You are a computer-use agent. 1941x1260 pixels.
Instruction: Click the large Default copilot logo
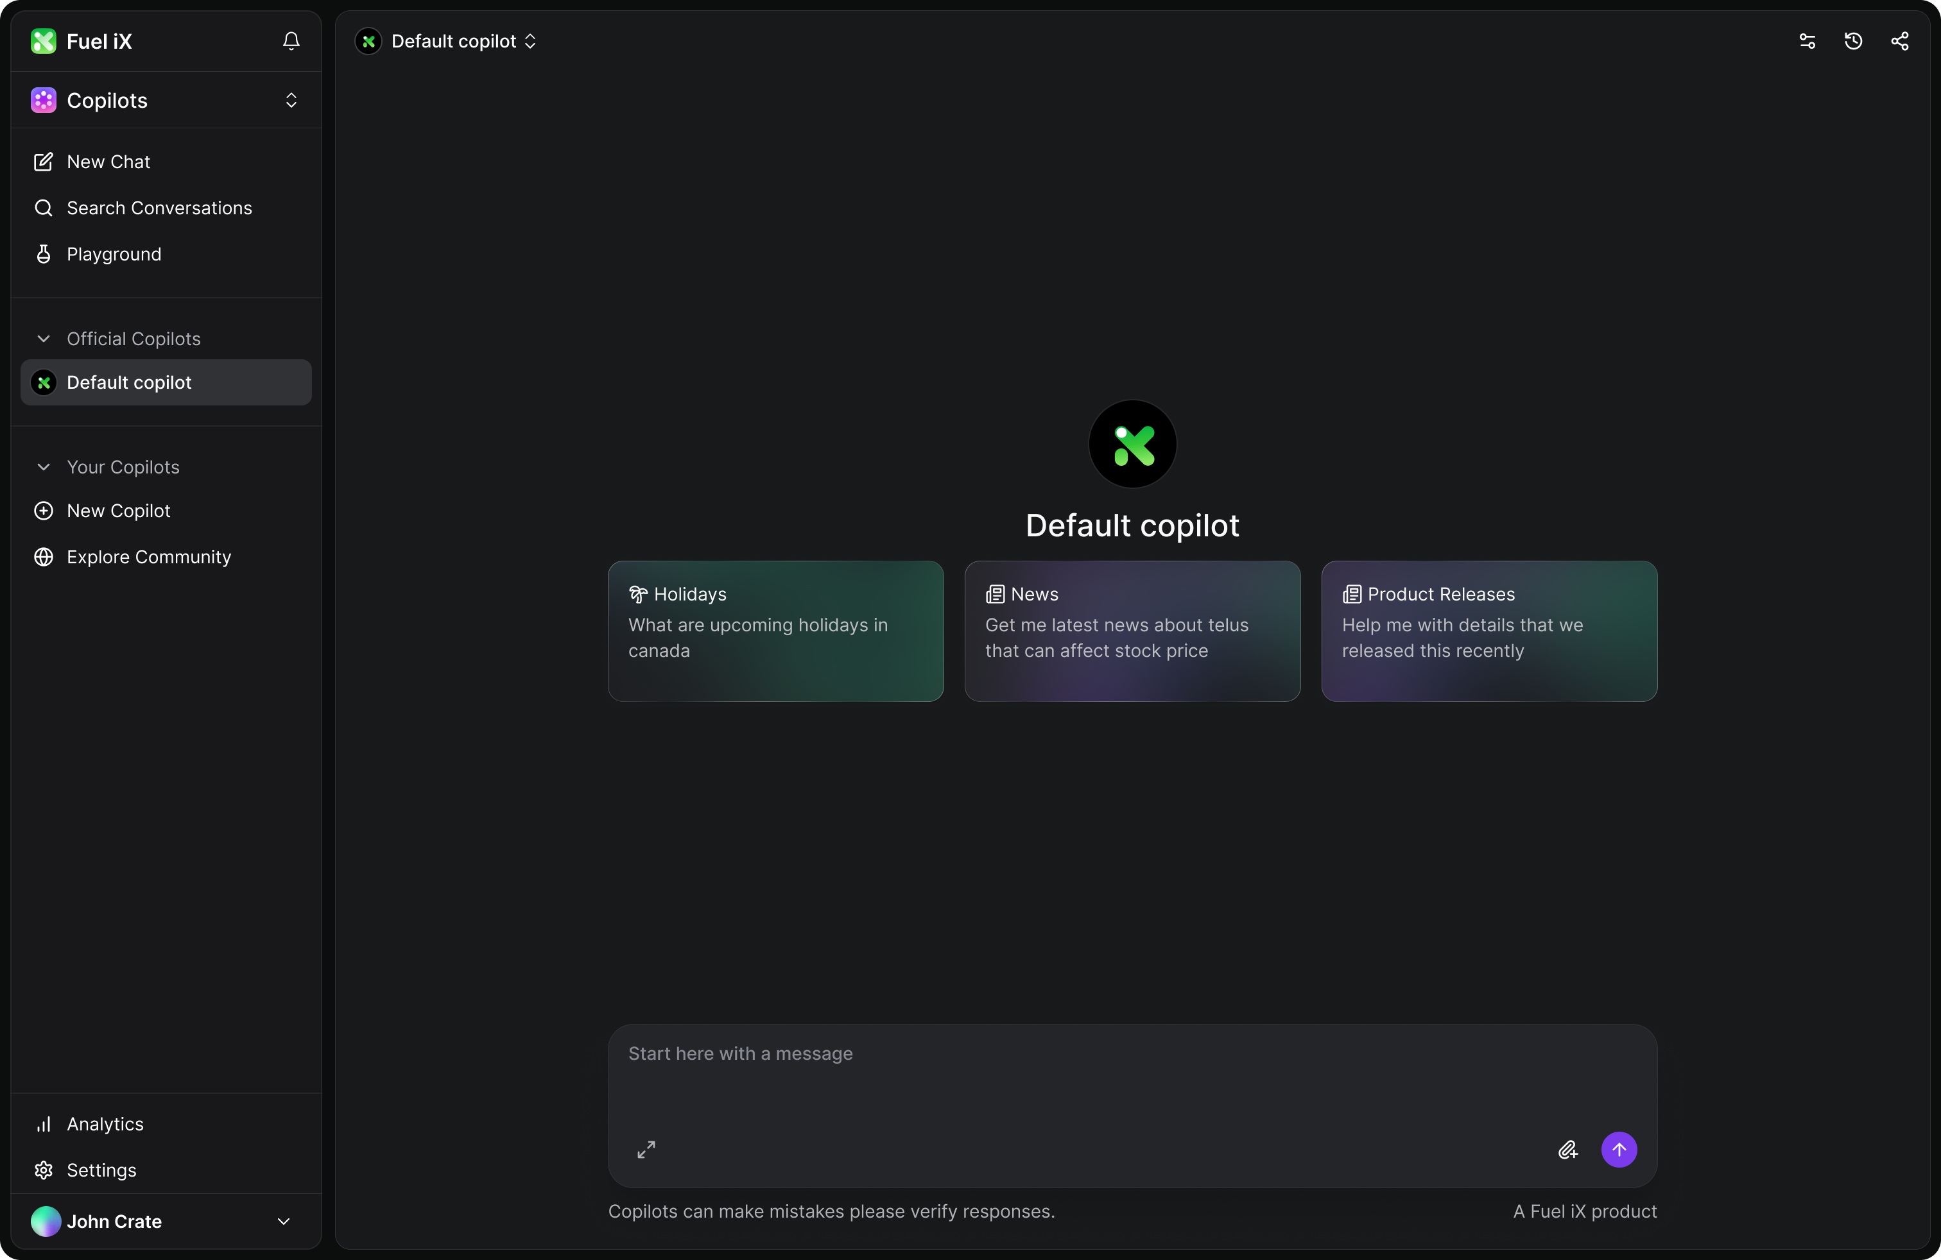click(1133, 444)
